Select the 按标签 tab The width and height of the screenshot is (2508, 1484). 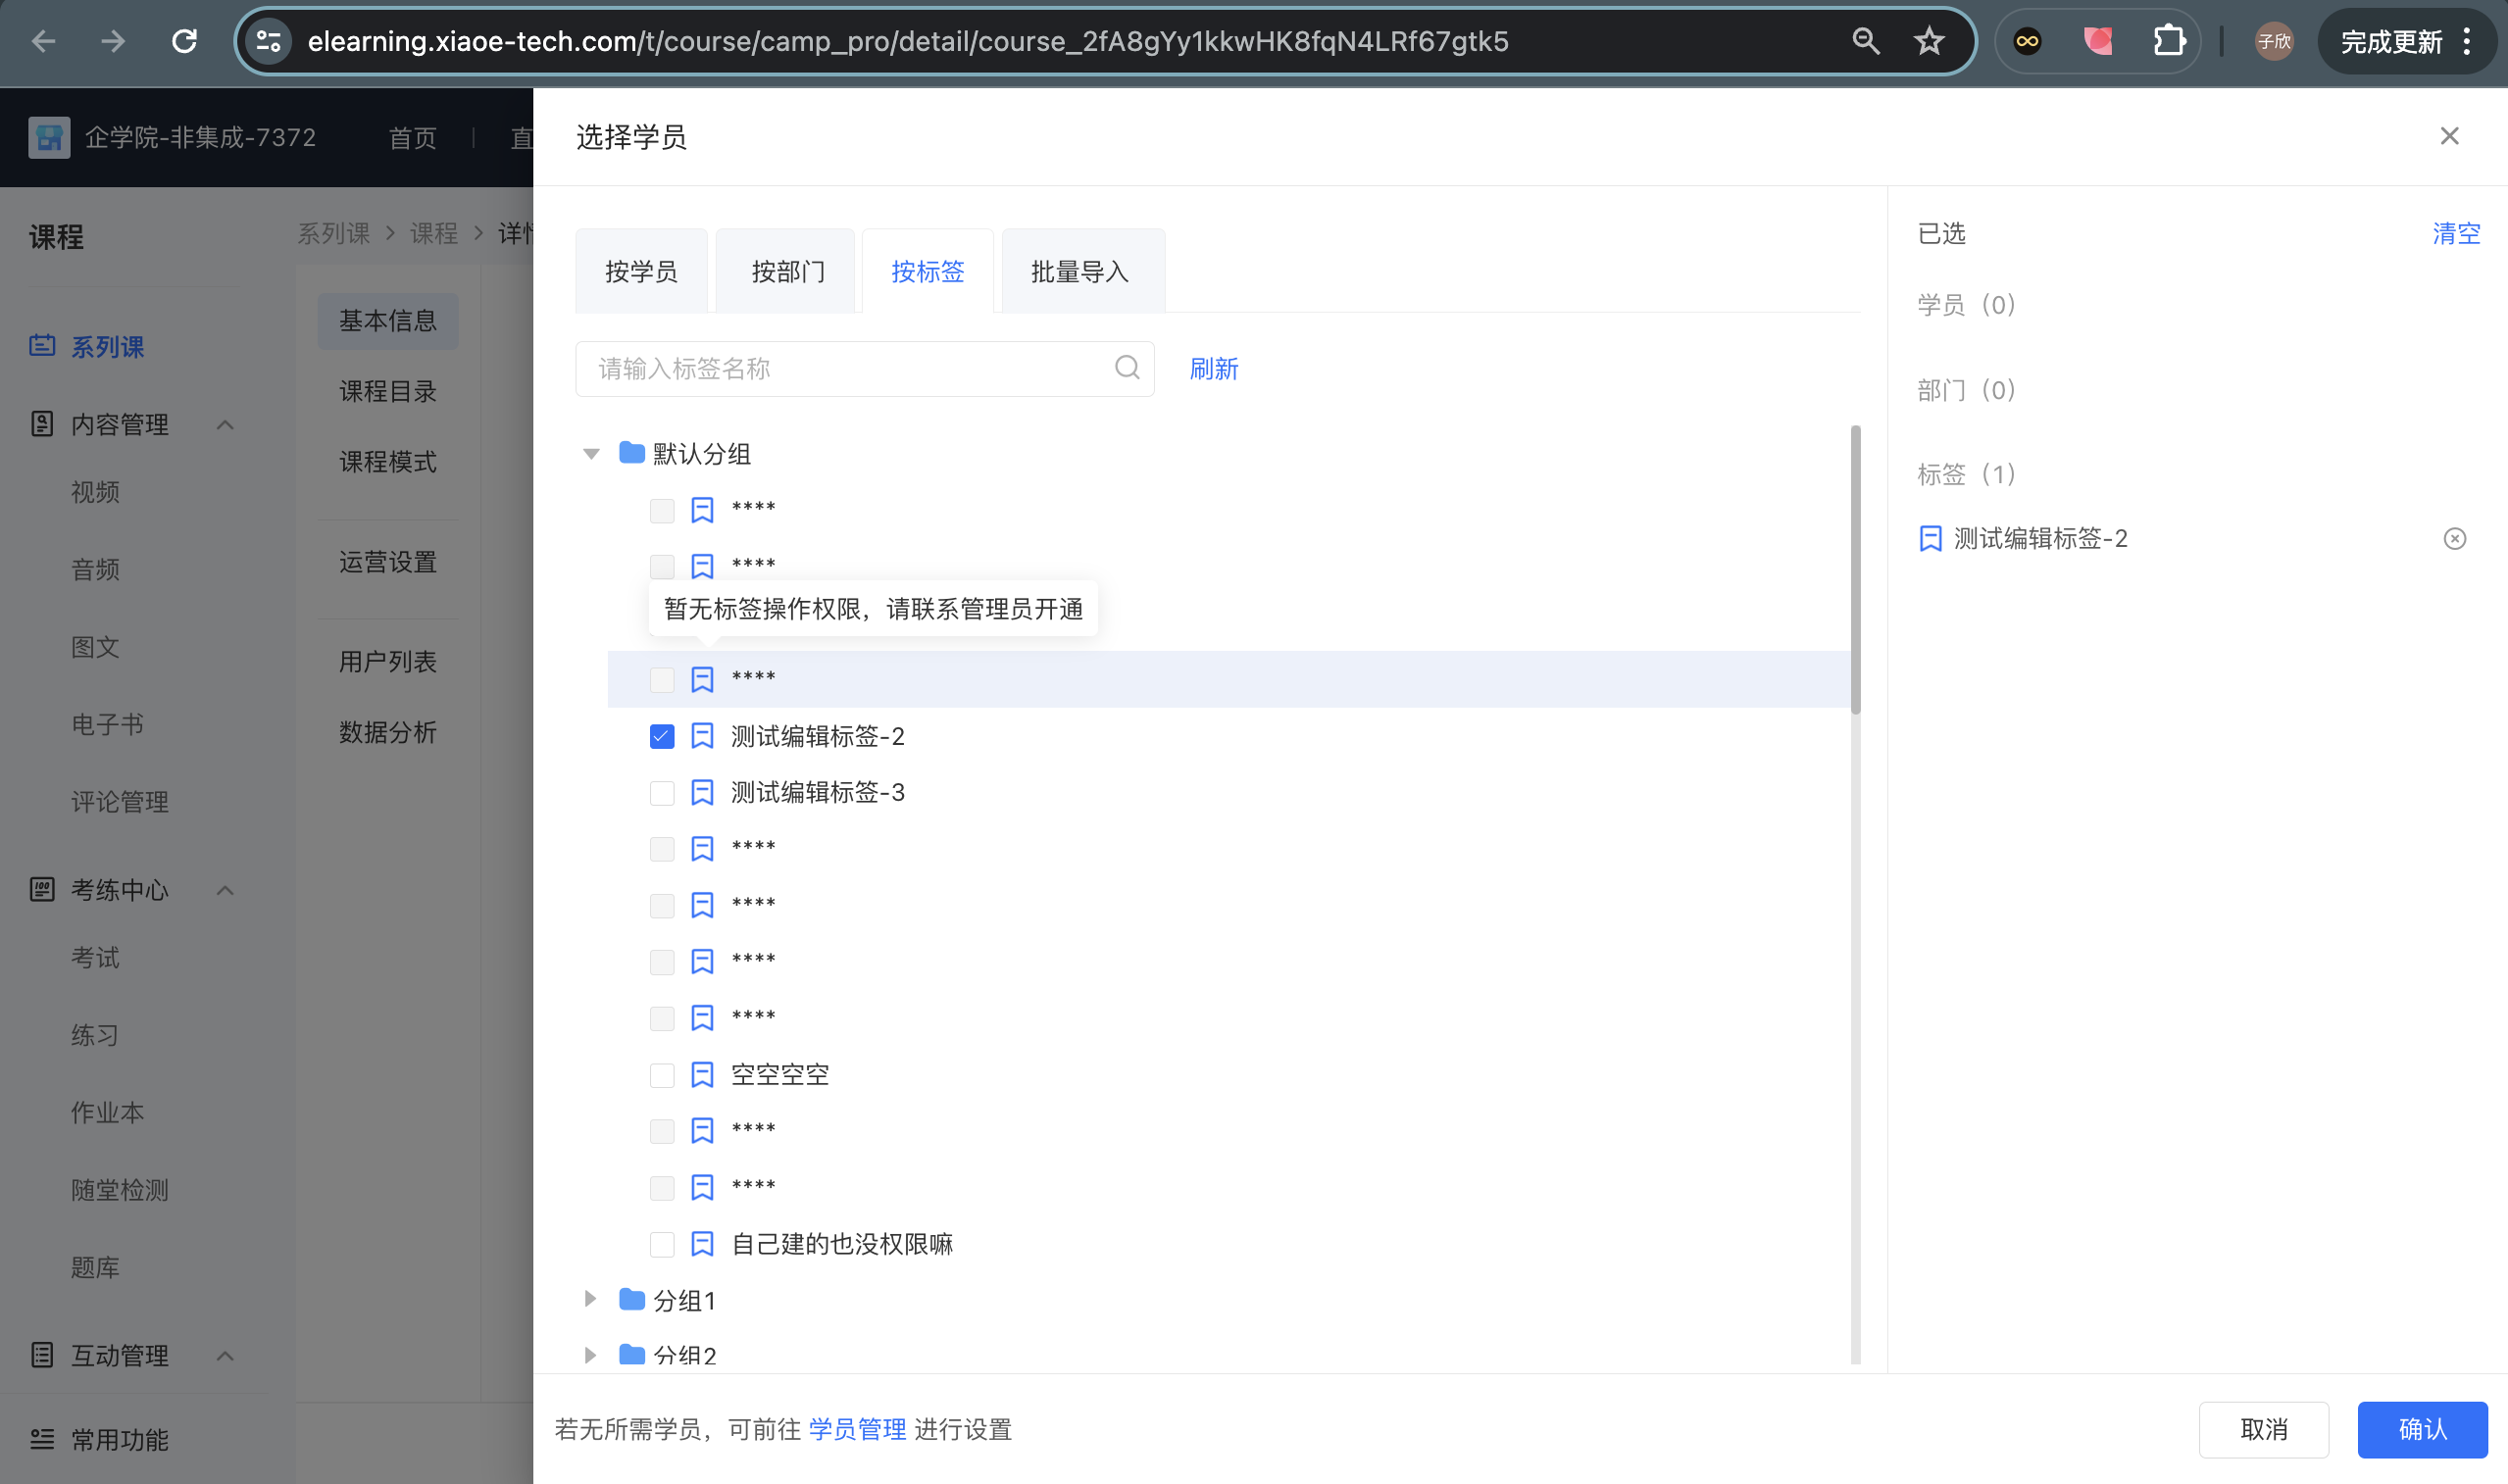(x=927, y=271)
